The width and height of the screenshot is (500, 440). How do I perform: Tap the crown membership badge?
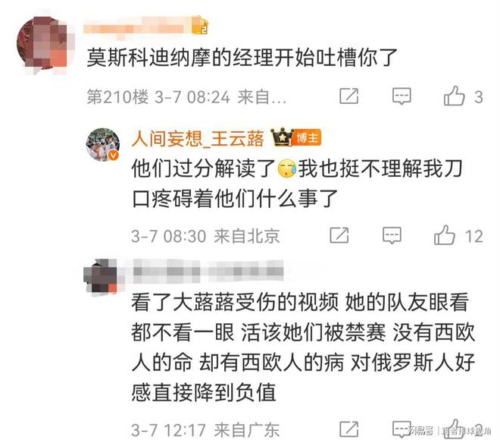[282, 137]
